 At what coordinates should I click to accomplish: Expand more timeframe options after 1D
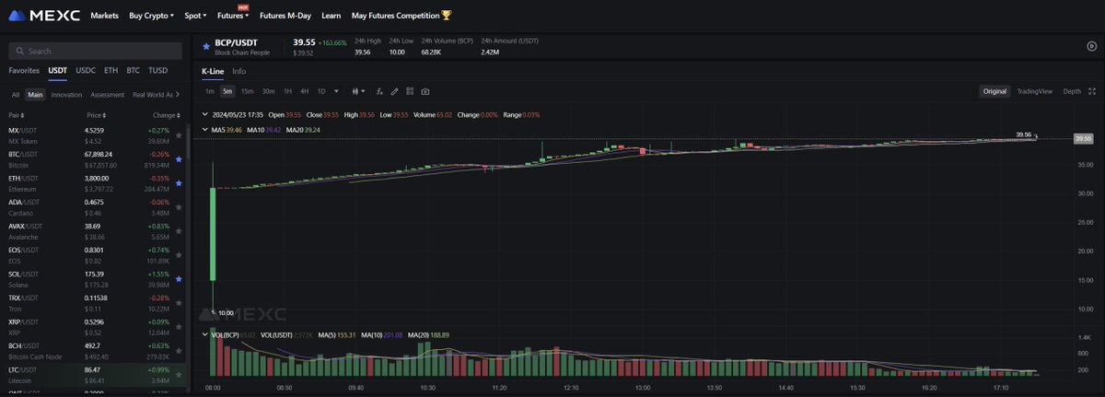(x=337, y=91)
